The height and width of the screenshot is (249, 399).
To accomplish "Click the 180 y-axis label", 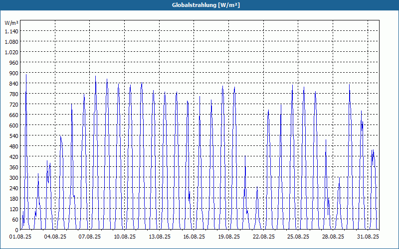I will point(14,199).
